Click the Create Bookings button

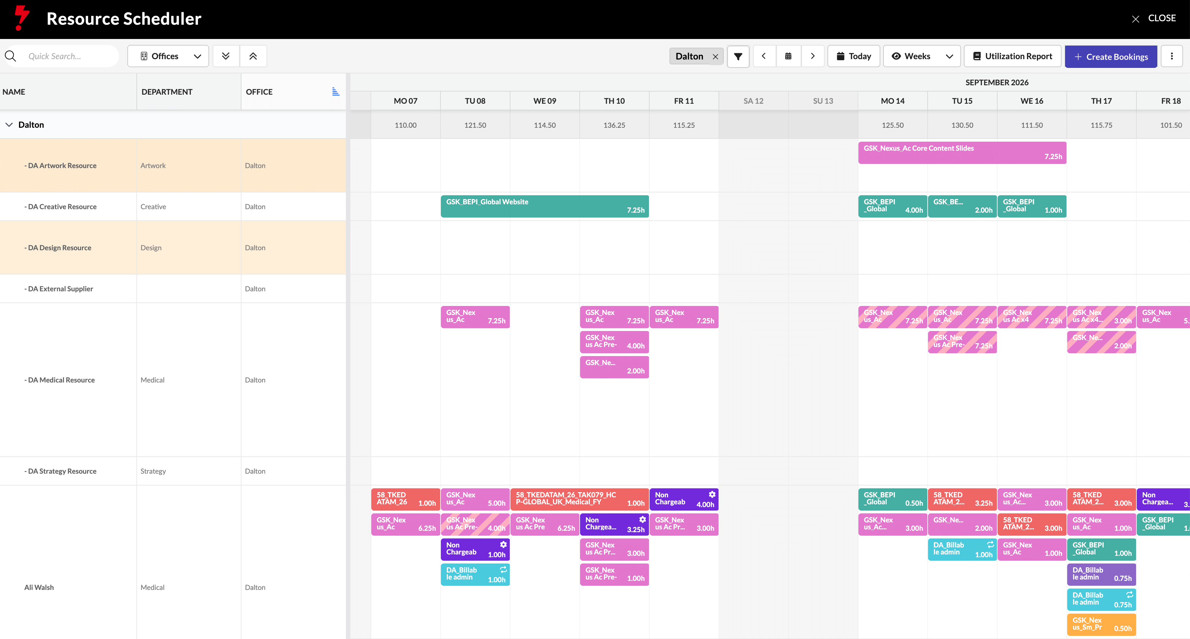click(1111, 56)
